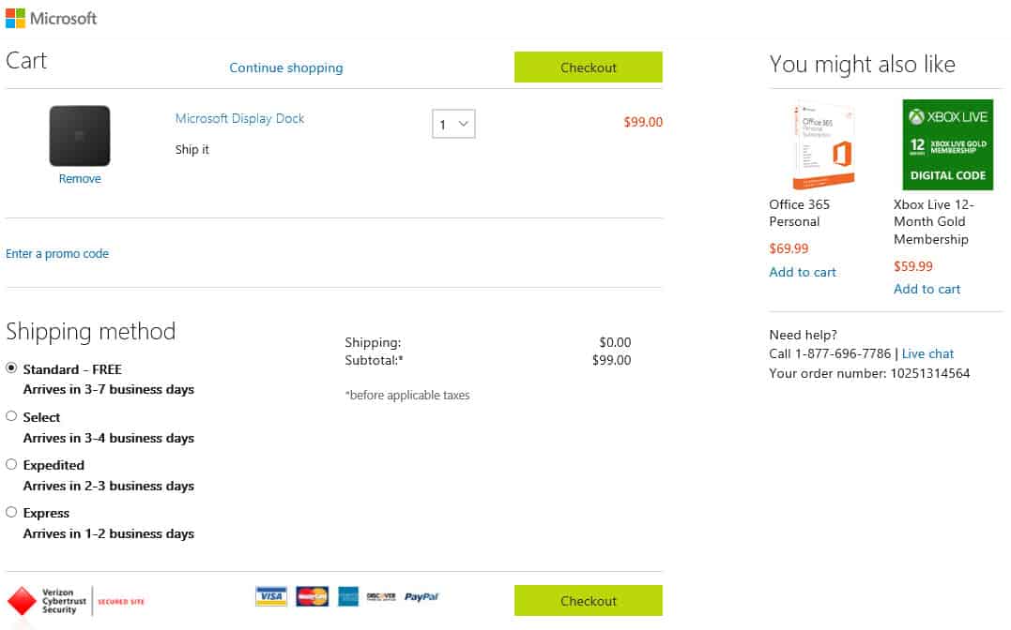Remove the Display Dock from cart
This screenshot has height=630, width=1011.
(x=80, y=178)
